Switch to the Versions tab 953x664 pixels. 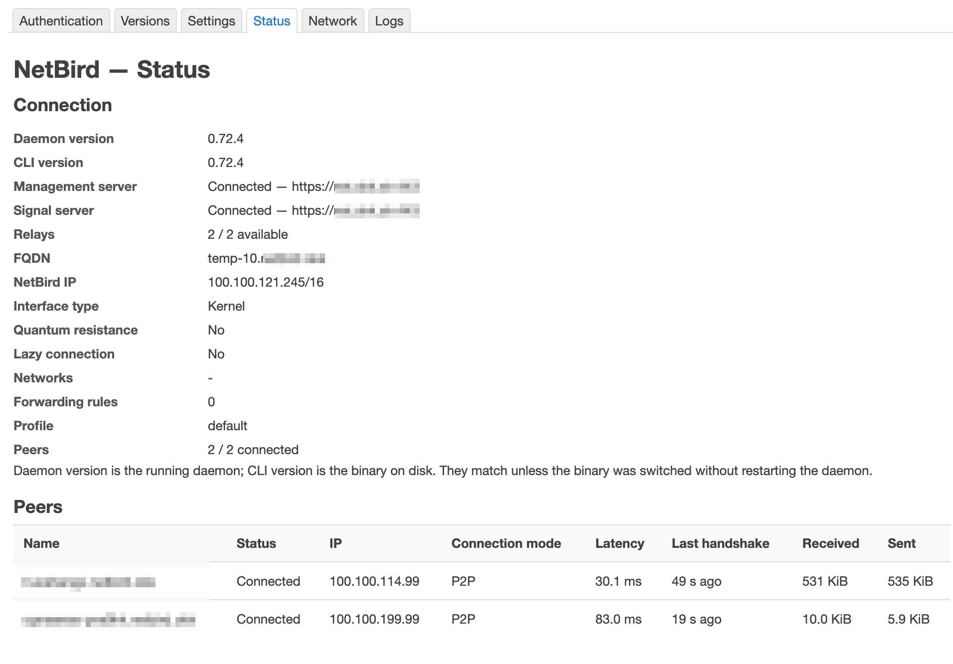tap(145, 21)
